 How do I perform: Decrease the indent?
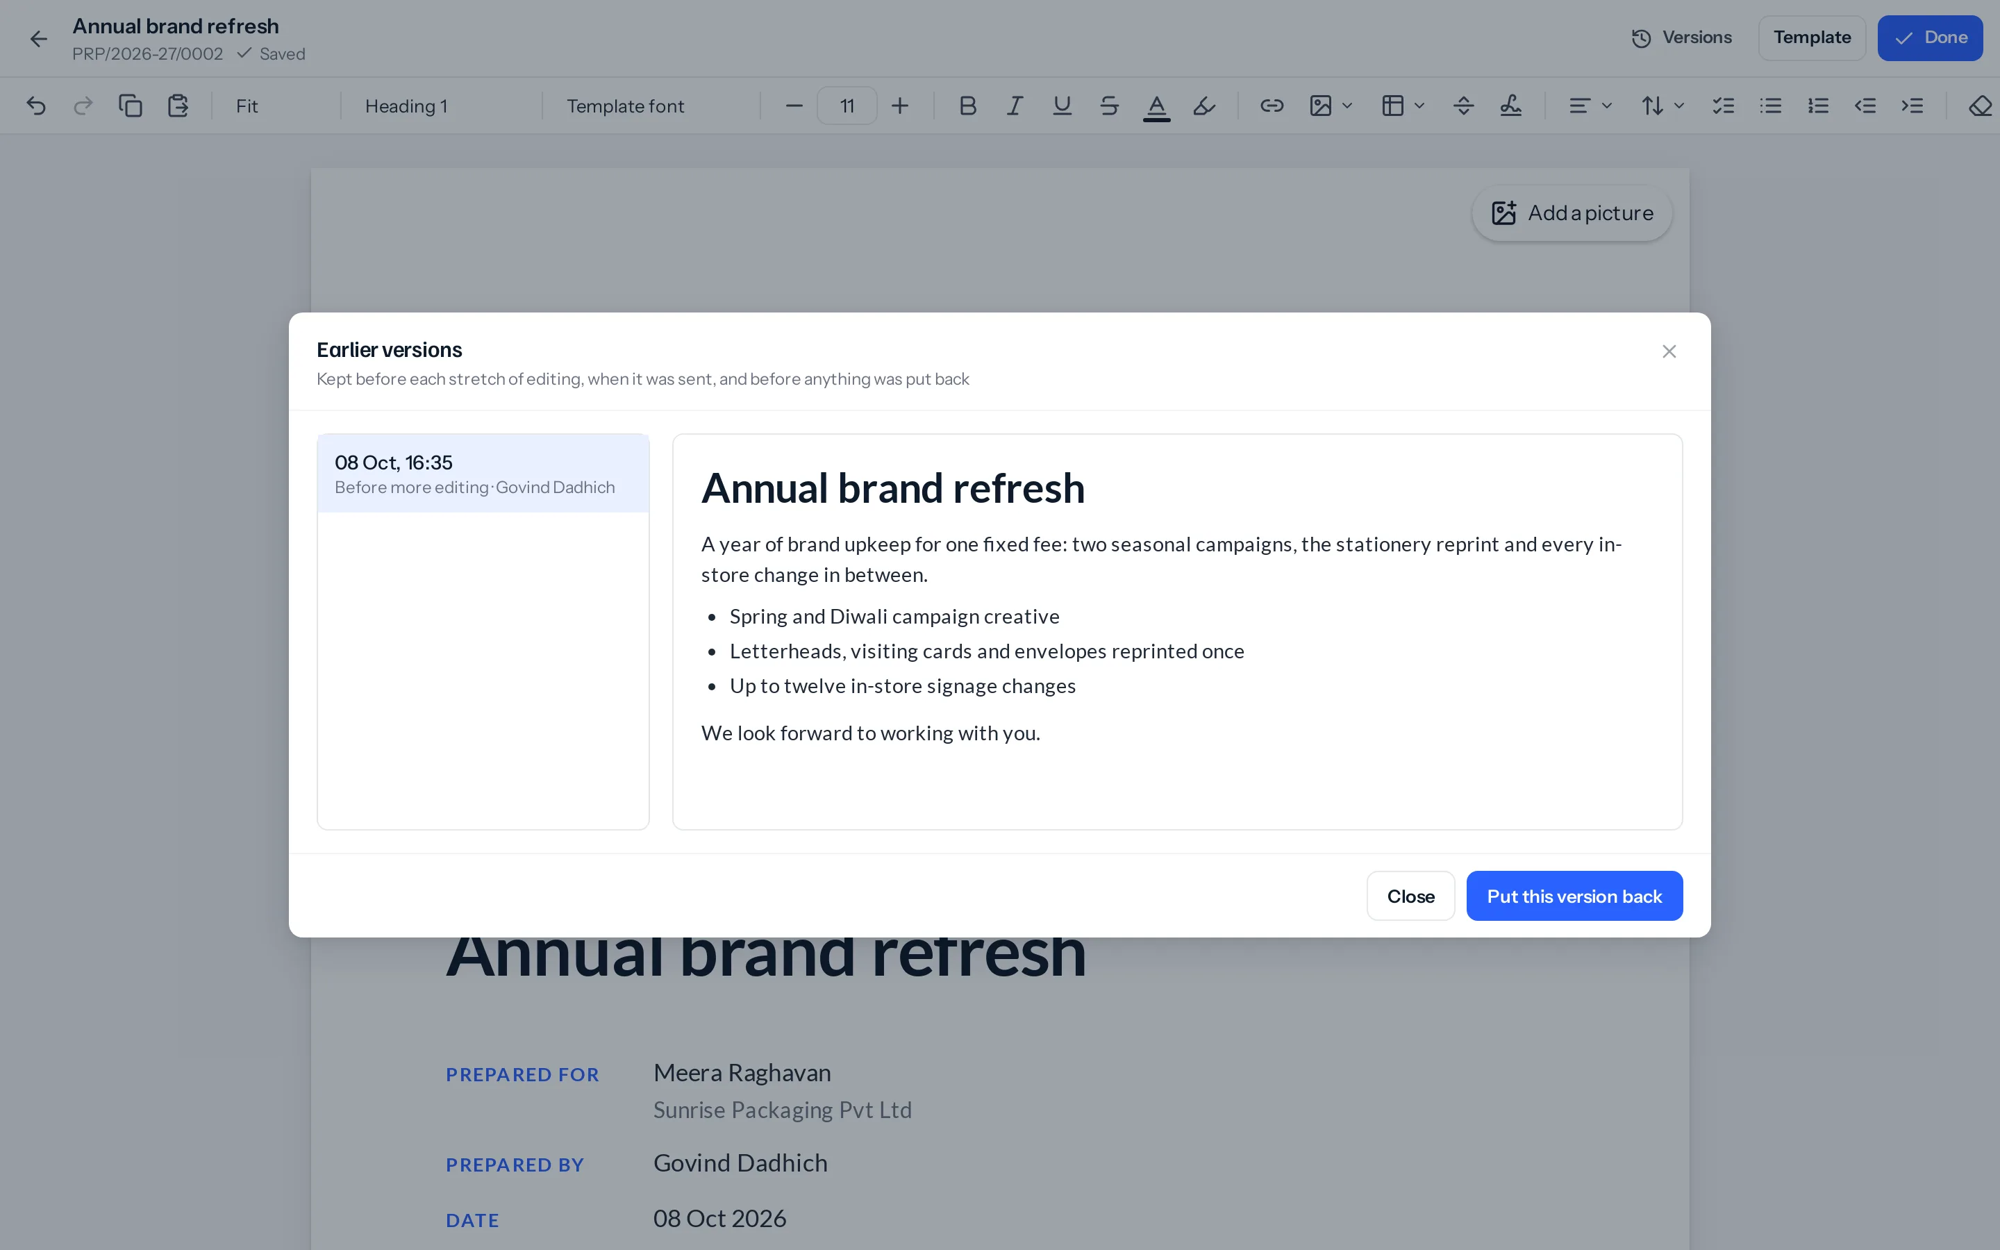click(1865, 106)
